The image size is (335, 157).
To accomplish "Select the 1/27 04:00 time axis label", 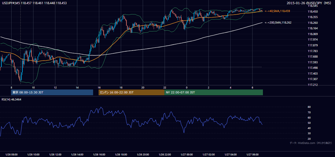I will pyautogui.click(x=230, y=155).
